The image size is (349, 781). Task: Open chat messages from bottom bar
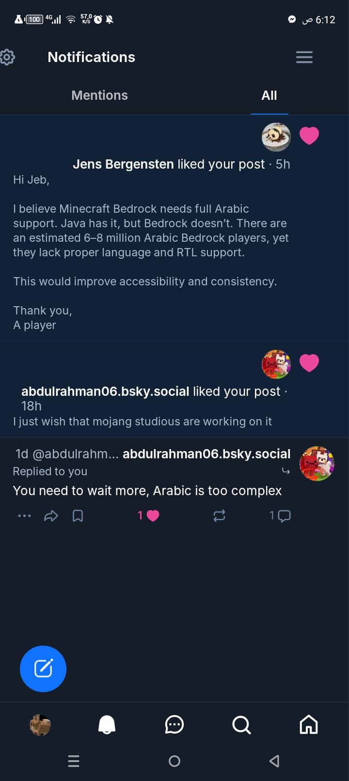pyautogui.click(x=174, y=725)
